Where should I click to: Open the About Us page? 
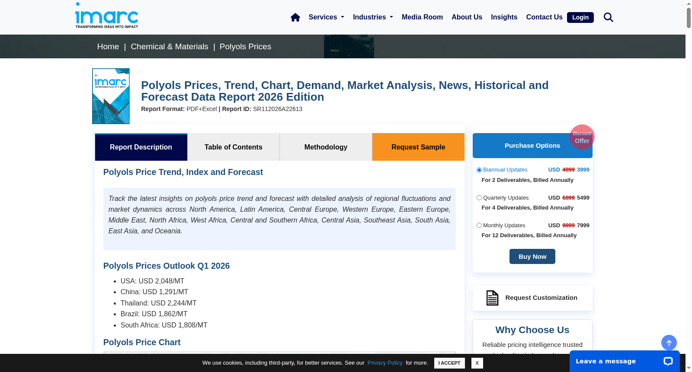pyautogui.click(x=467, y=17)
